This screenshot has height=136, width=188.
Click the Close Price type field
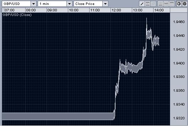point(88,4)
